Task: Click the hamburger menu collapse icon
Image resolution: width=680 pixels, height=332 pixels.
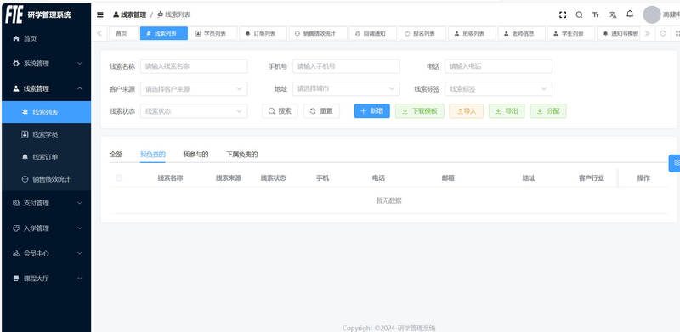Action: click(x=99, y=14)
